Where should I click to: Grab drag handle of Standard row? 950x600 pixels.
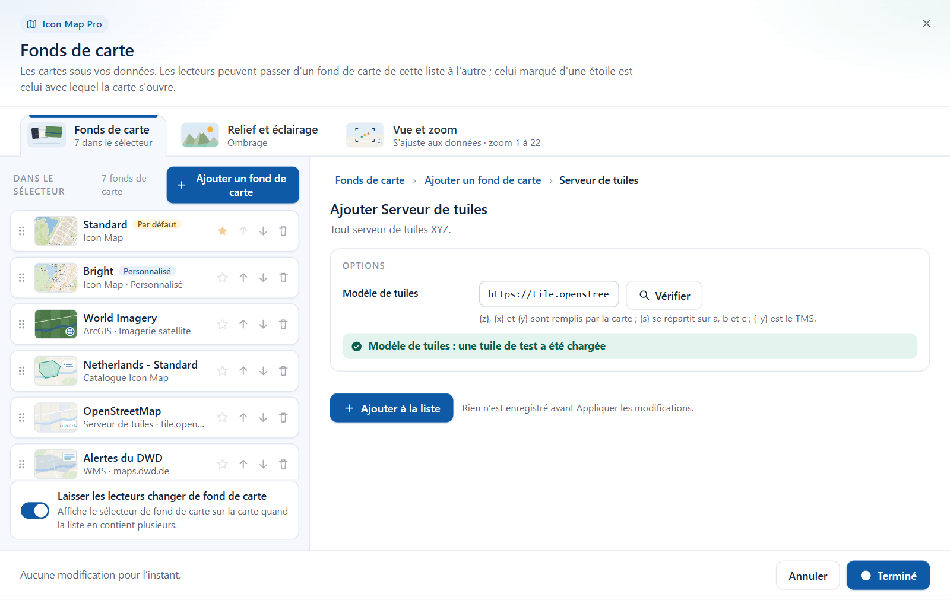point(22,231)
